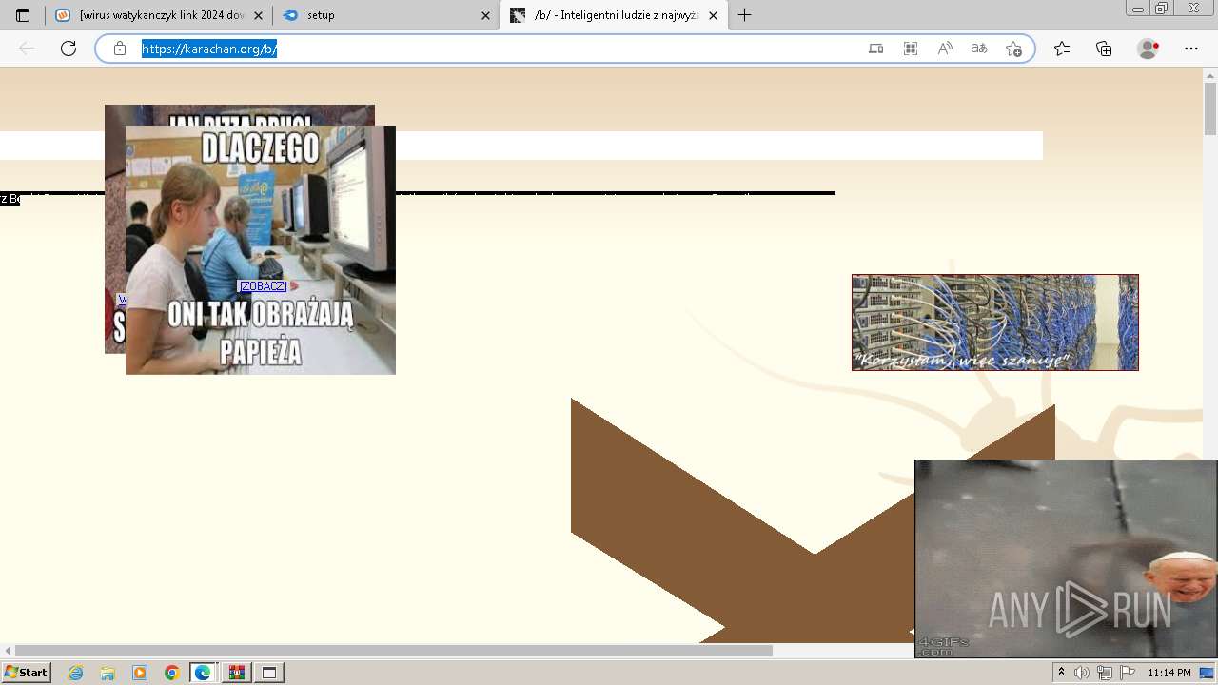Open the translate page icon

click(979, 49)
